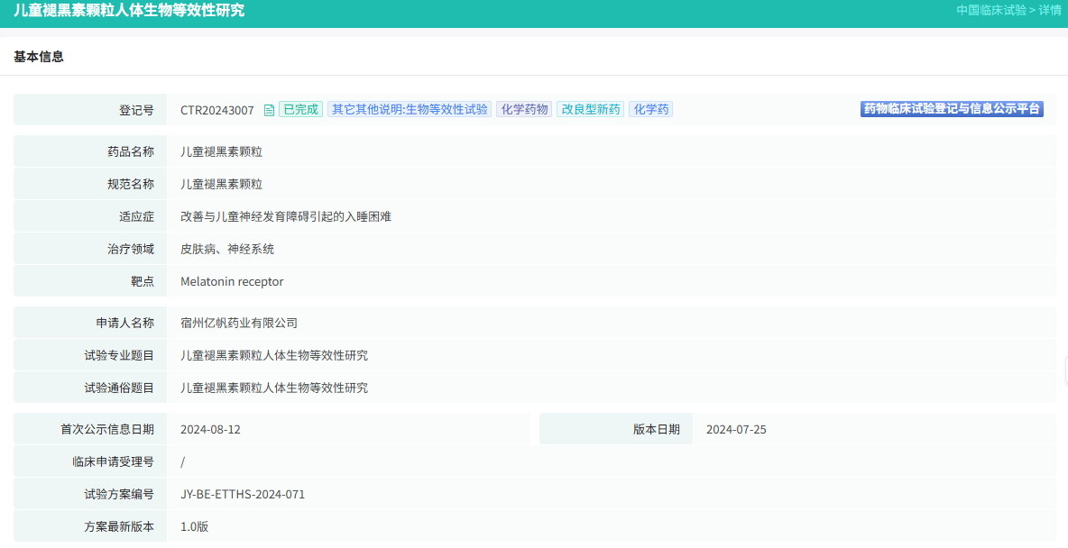Select the 已完成 status badge
Screen dimensions: 1068x548
299,108
